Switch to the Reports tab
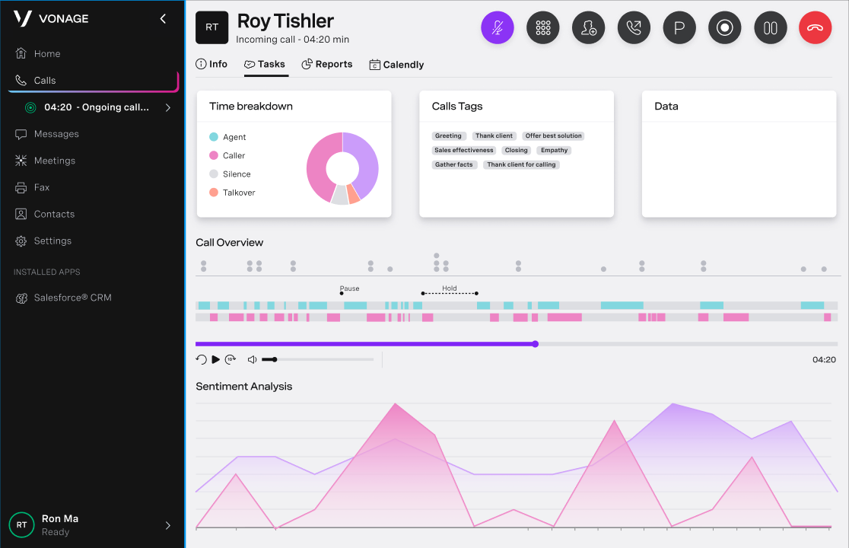Image resolution: width=849 pixels, height=548 pixels. [x=326, y=64]
